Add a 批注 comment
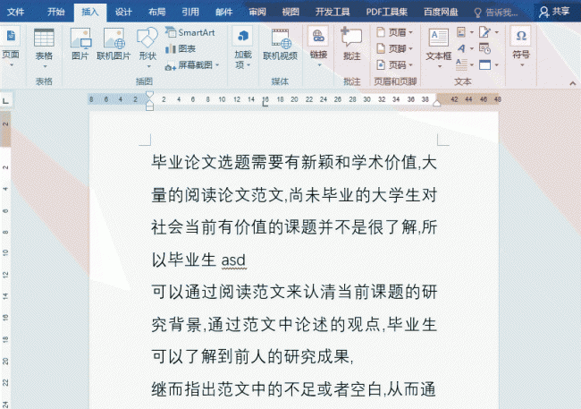The image size is (581, 409). tap(351, 44)
